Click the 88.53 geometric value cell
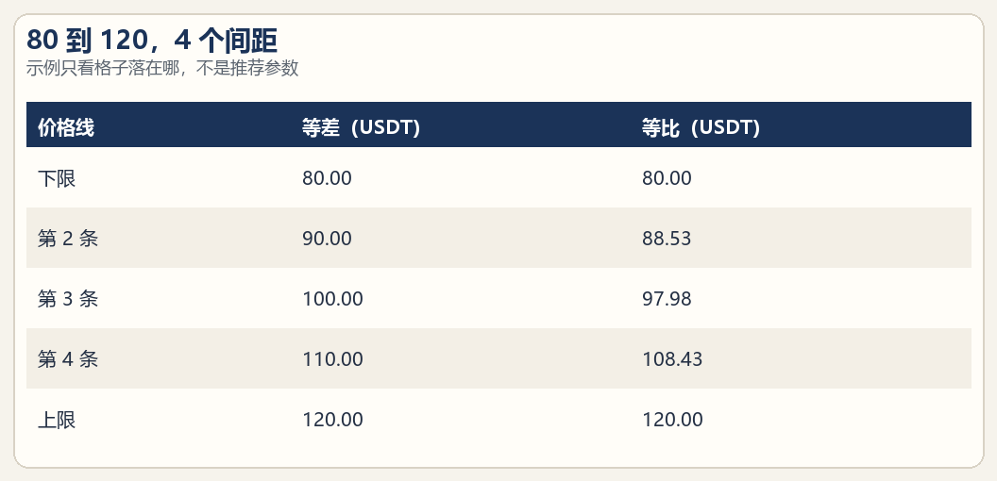The height and width of the screenshot is (481, 997). [667, 239]
